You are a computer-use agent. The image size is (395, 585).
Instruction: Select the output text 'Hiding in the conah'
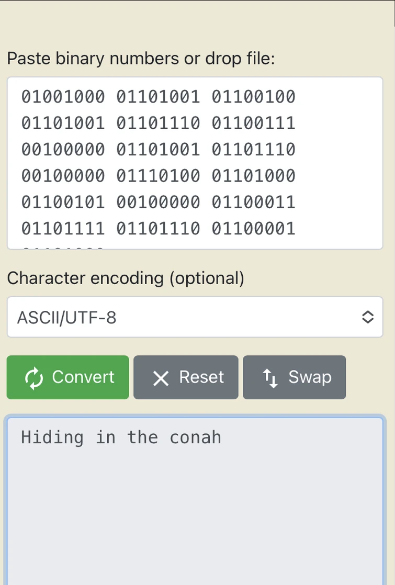120,437
